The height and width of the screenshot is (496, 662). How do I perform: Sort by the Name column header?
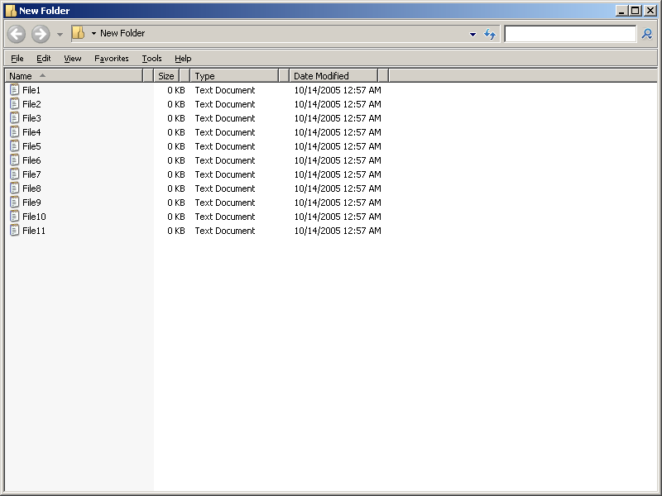74,76
